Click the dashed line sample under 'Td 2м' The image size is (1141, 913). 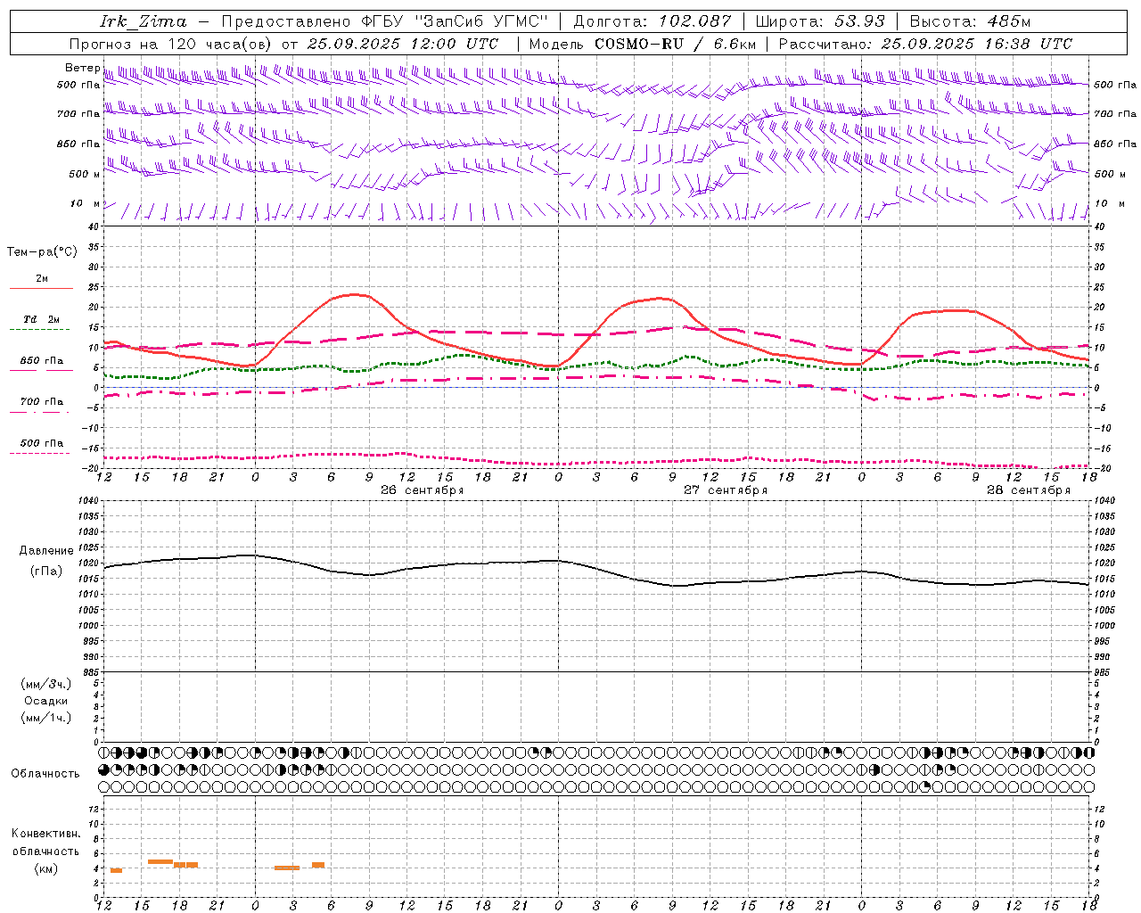pos(41,330)
